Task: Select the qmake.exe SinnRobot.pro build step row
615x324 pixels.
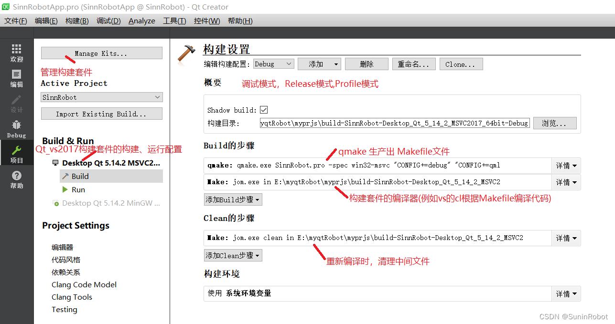Action: pyautogui.click(x=378, y=166)
